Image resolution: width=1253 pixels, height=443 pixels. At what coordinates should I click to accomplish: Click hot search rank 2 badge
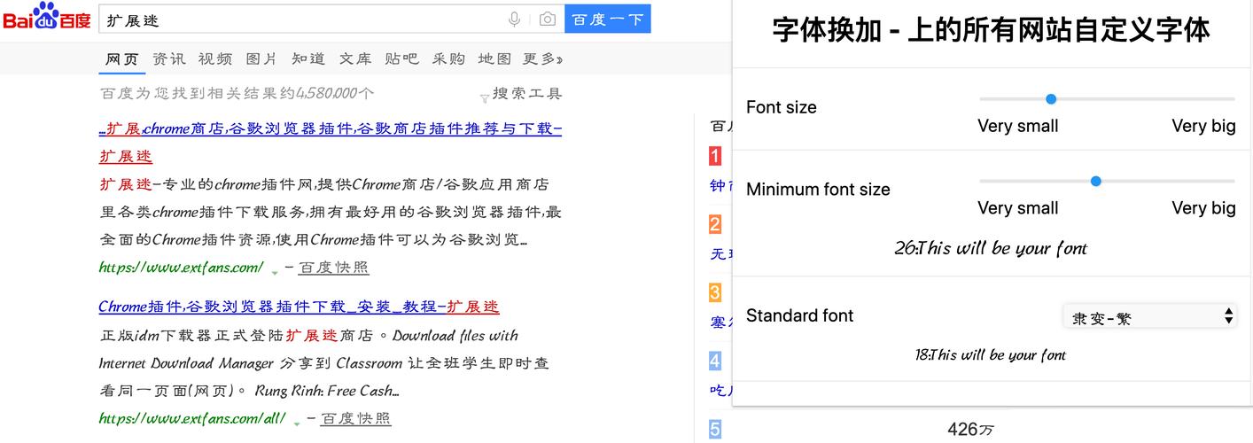click(715, 225)
